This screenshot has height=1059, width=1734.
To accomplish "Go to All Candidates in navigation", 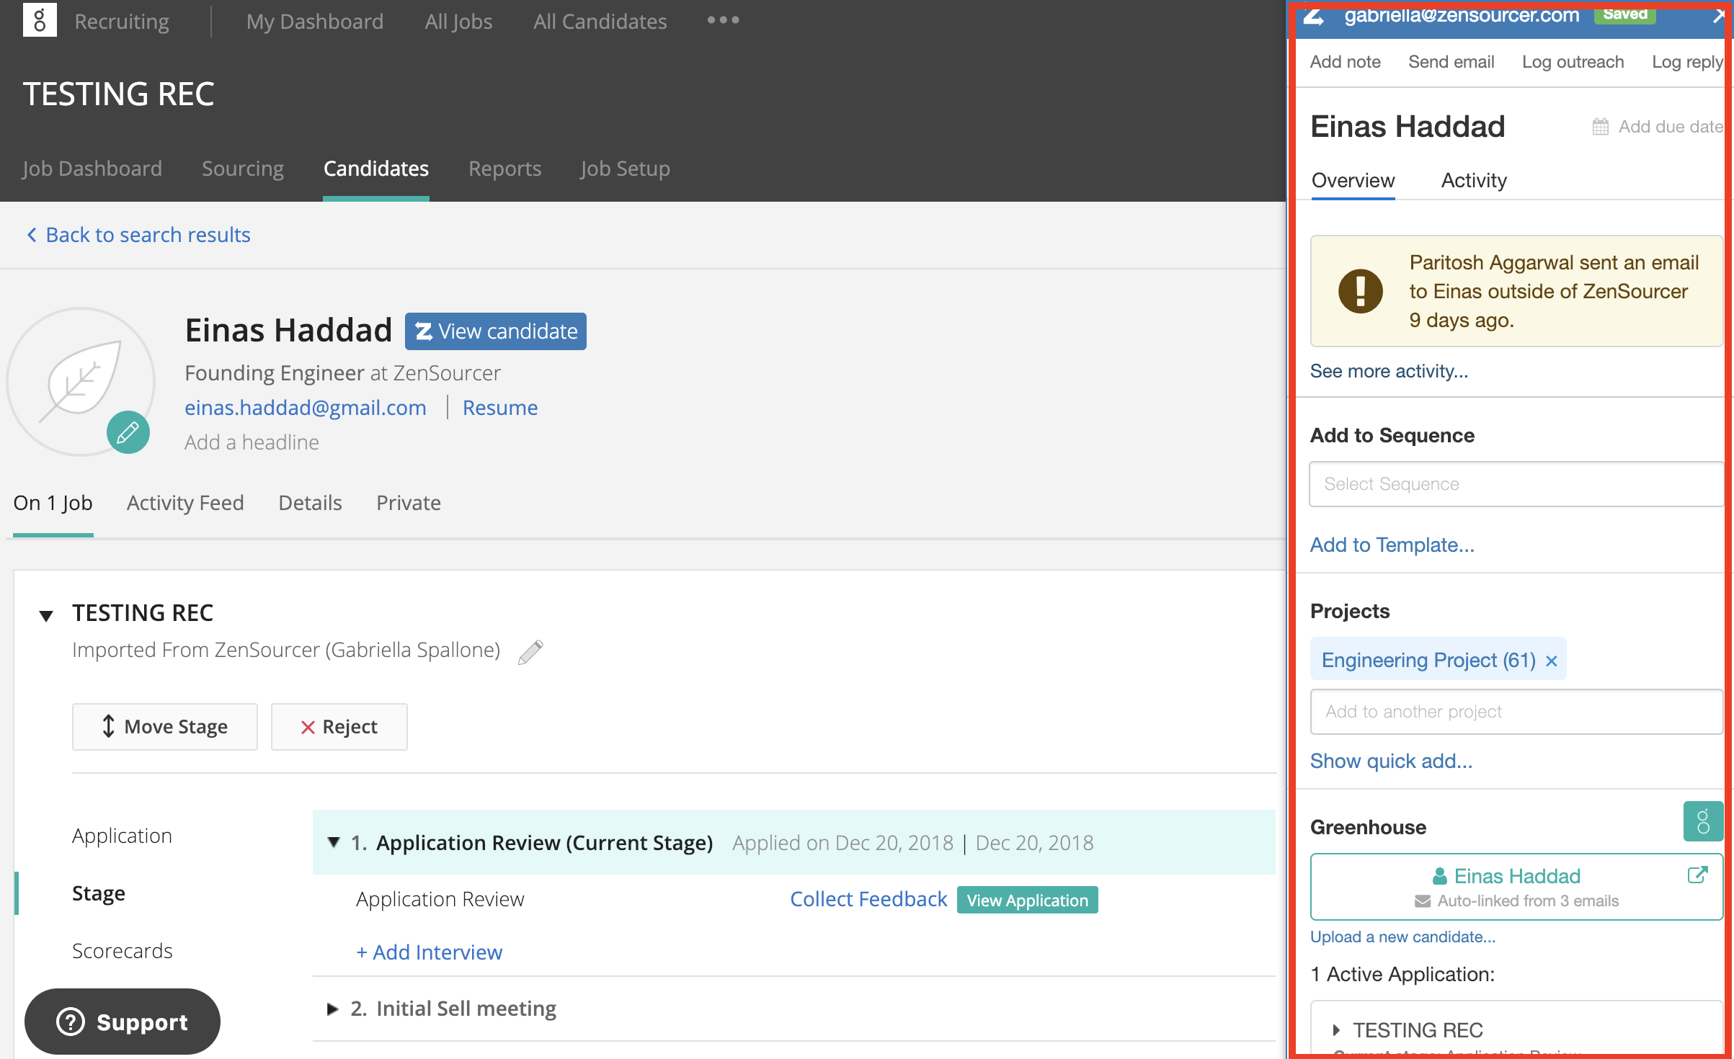I will tap(600, 22).
